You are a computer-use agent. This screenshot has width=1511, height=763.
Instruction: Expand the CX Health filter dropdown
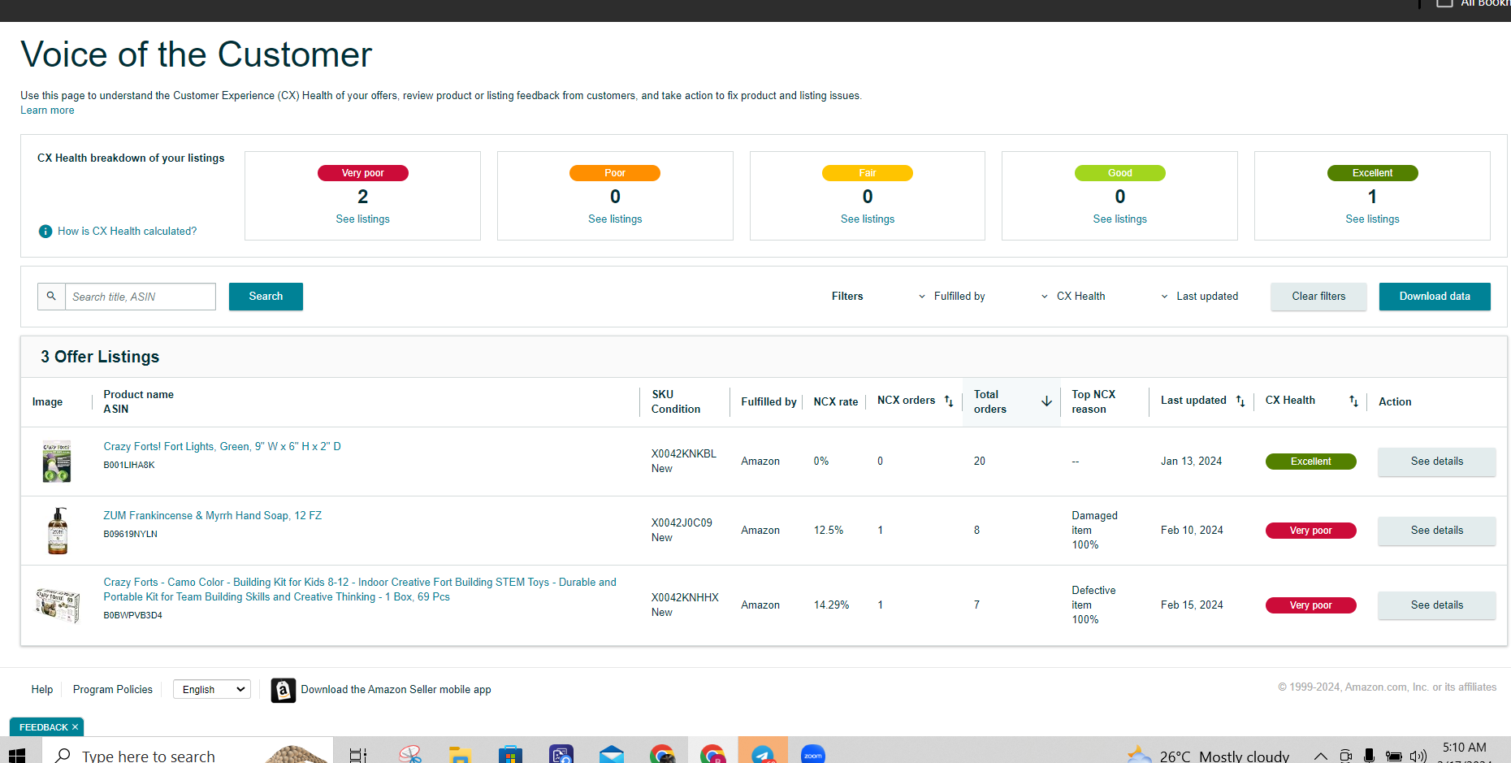[x=1073, y=297]
